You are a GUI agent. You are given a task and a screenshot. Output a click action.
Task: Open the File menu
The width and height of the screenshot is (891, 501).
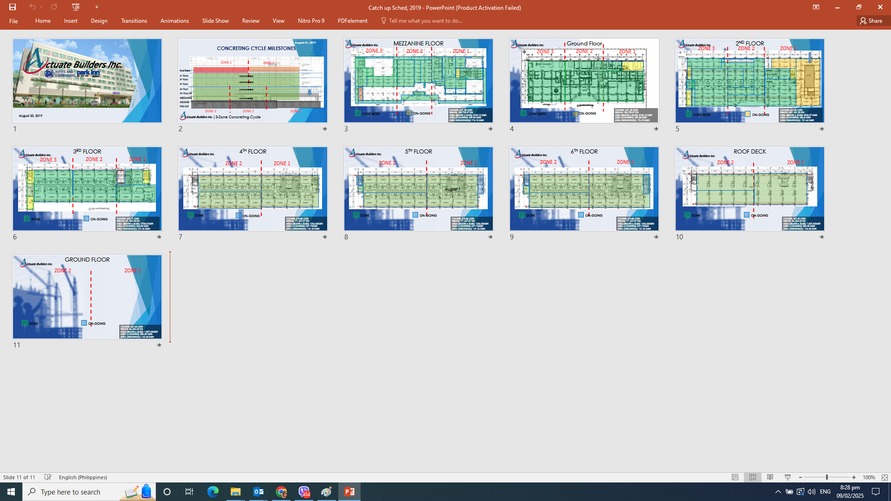point(13,21)
